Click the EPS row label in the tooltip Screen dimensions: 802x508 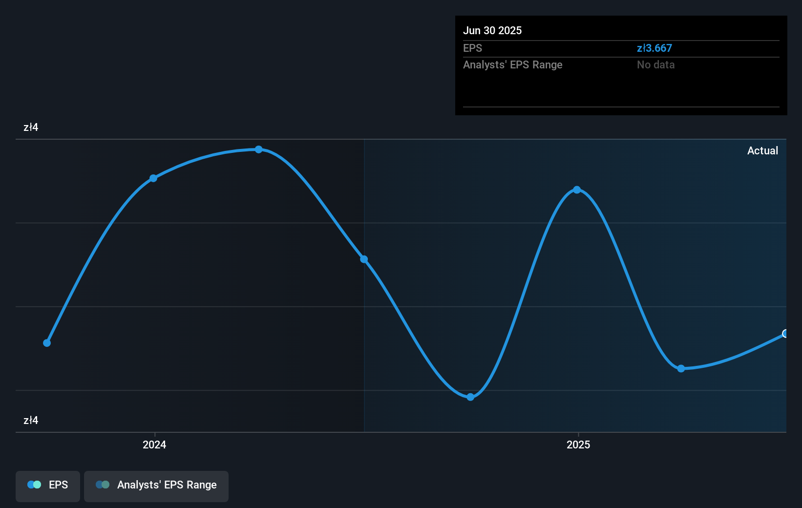coord(472,48)
